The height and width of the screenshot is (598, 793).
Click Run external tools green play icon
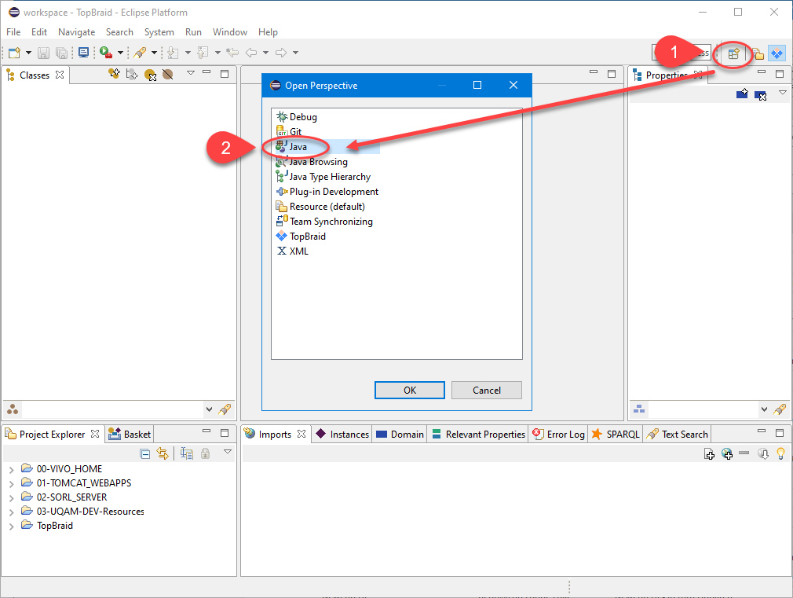click(x=106, y=52)
